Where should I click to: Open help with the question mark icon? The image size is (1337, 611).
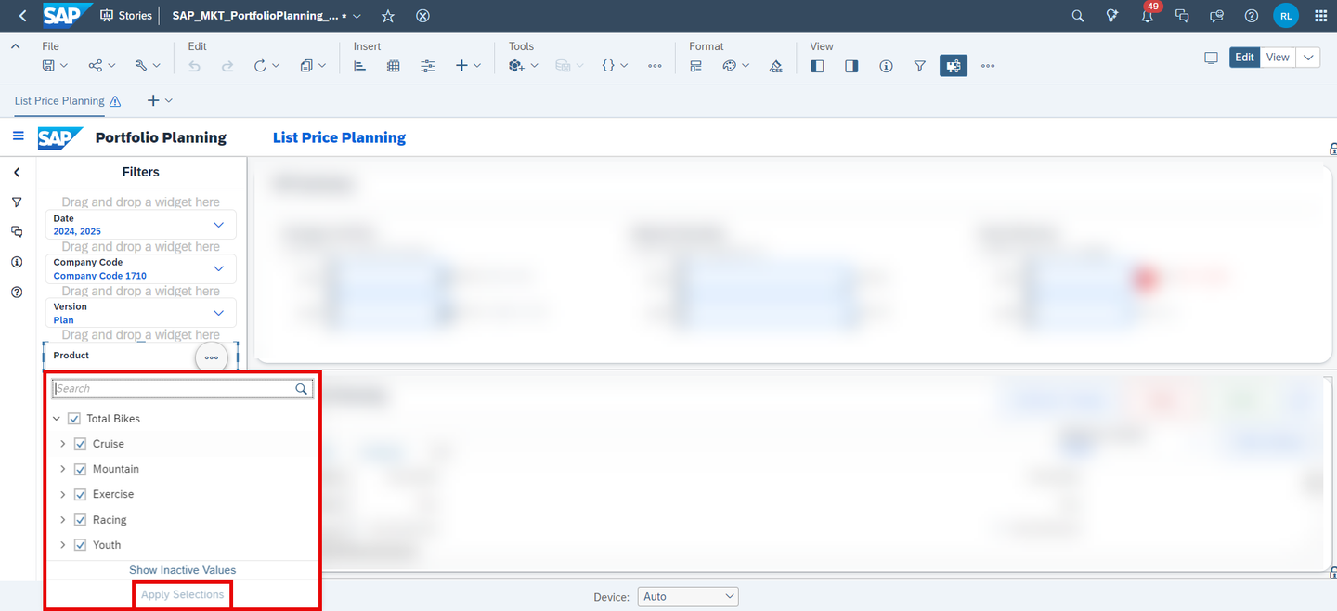click(1252, 16)
